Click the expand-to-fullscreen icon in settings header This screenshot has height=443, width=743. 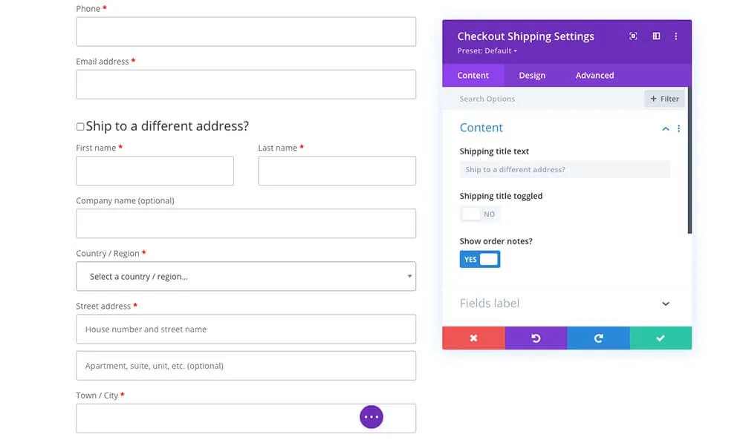tap(633, 36)
